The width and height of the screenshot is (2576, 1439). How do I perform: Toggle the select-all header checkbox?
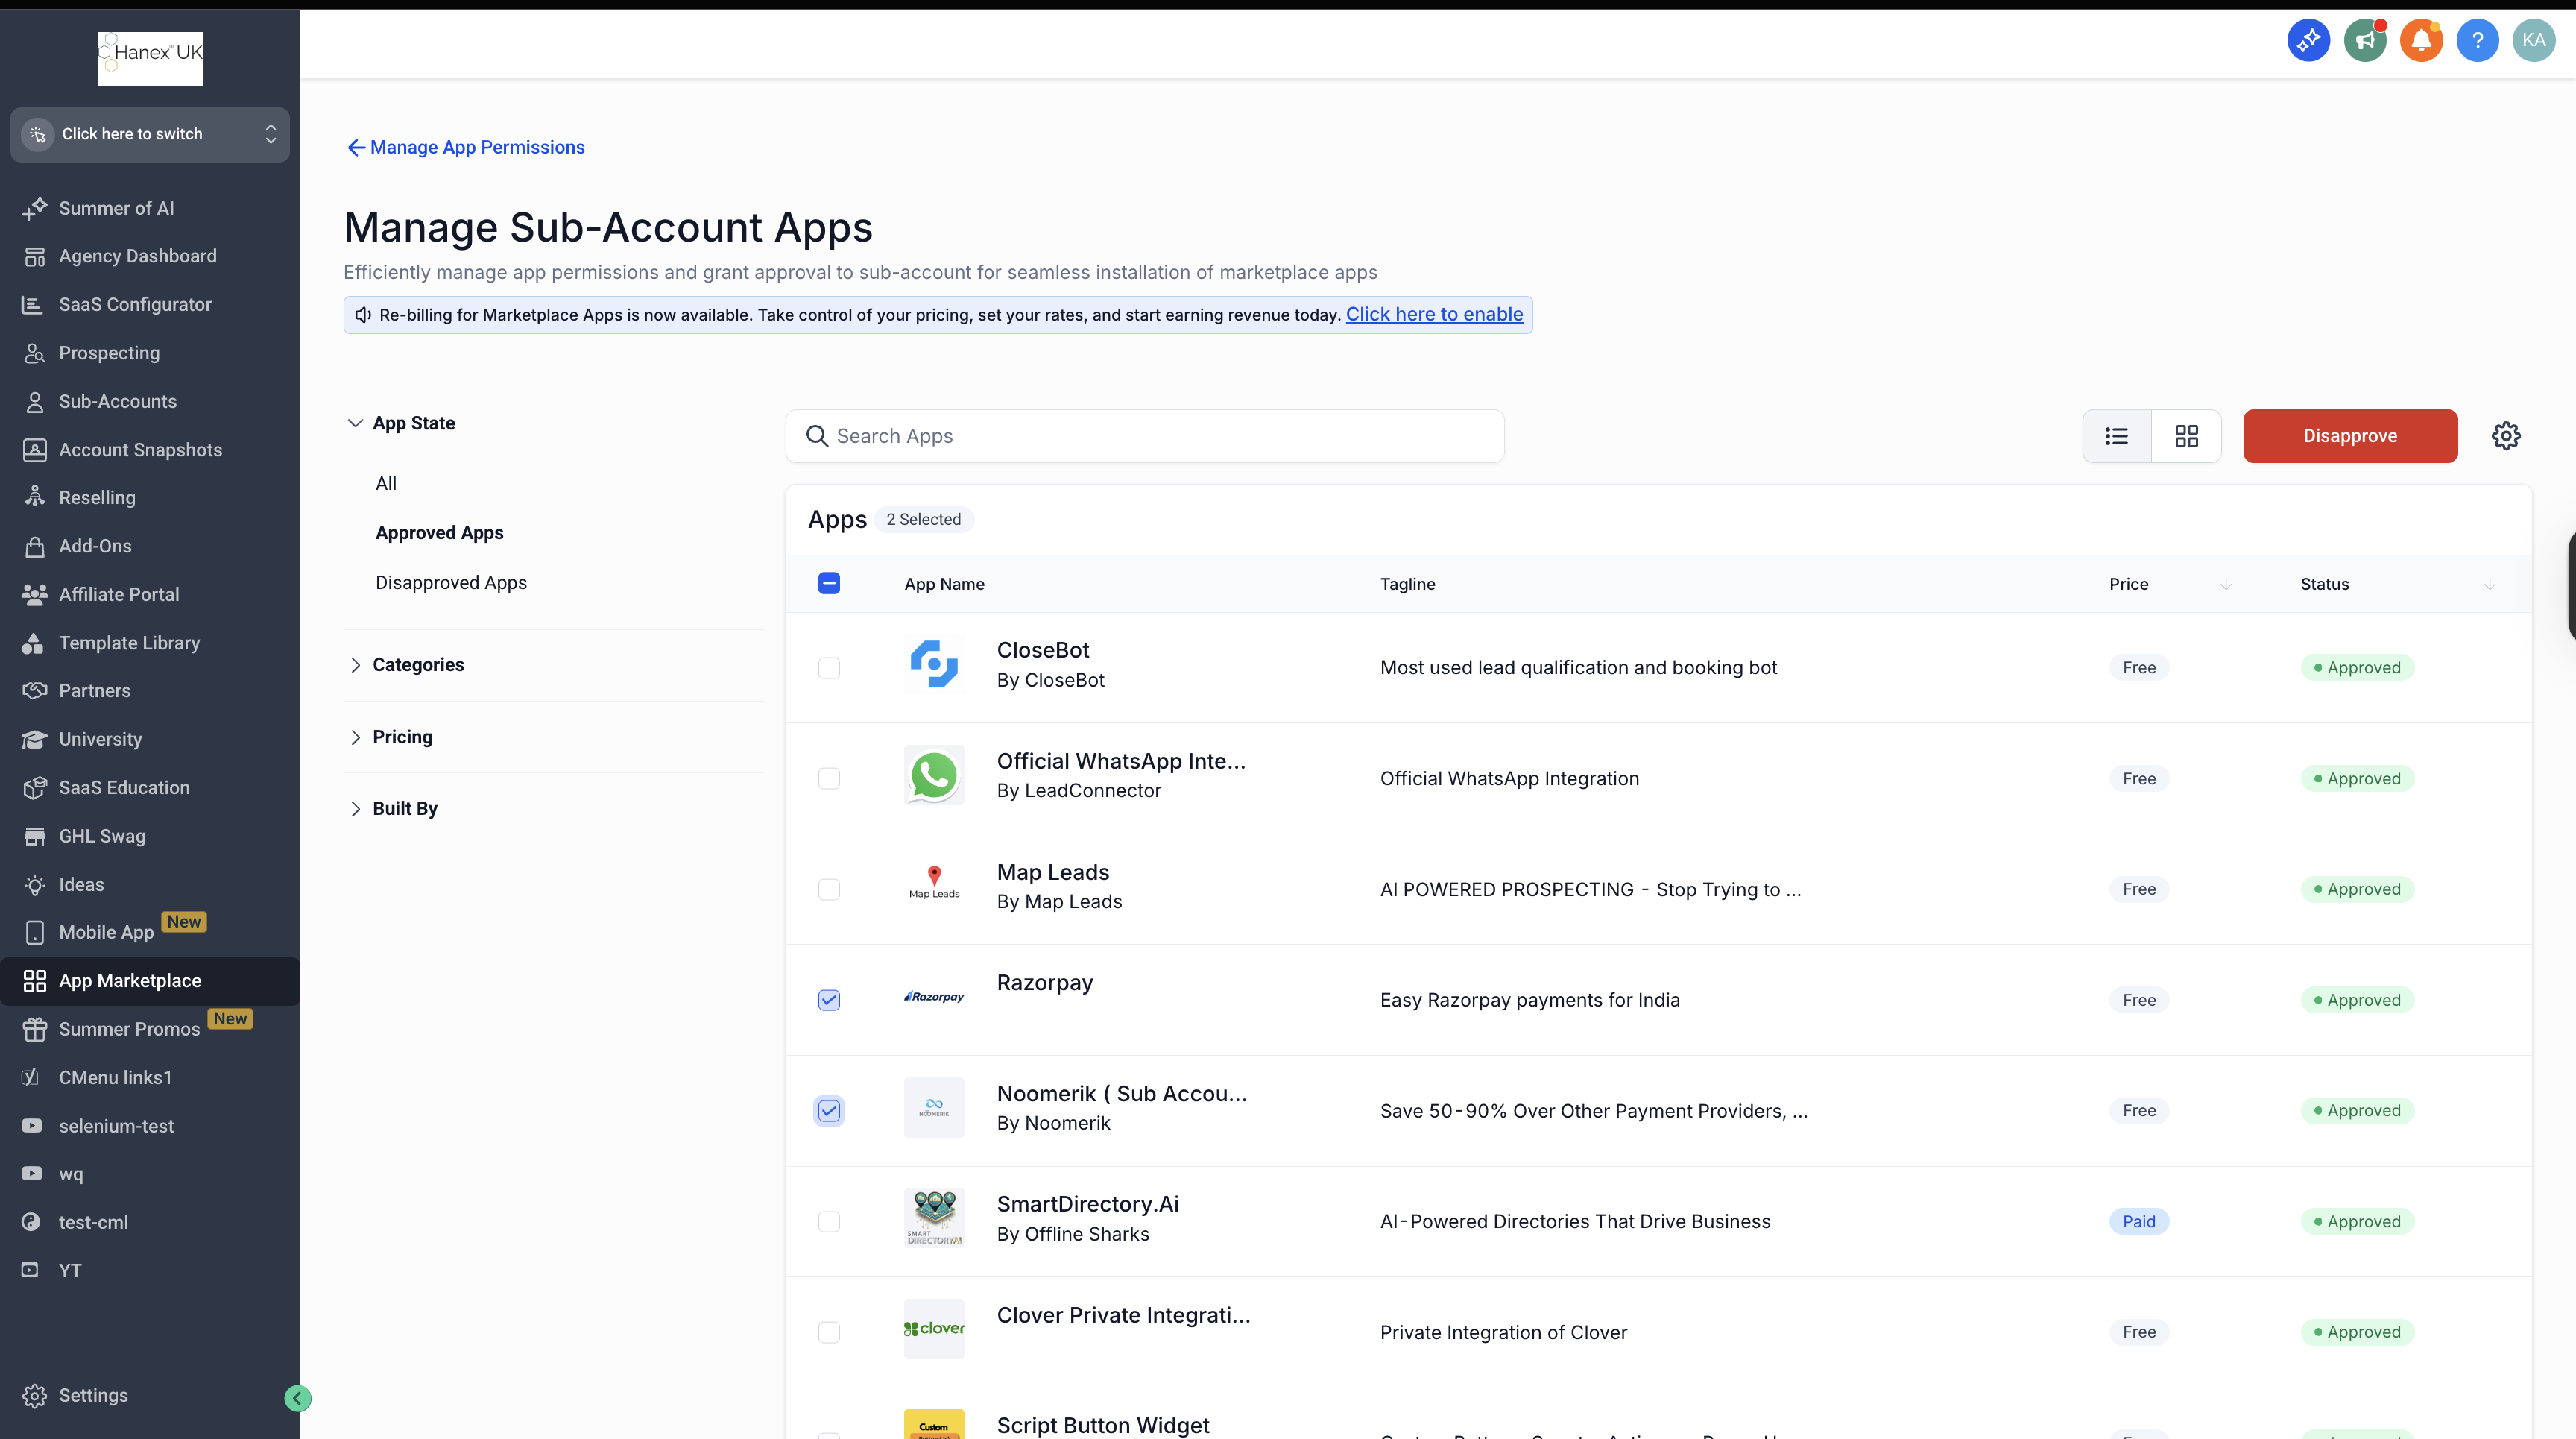[829, 583]
